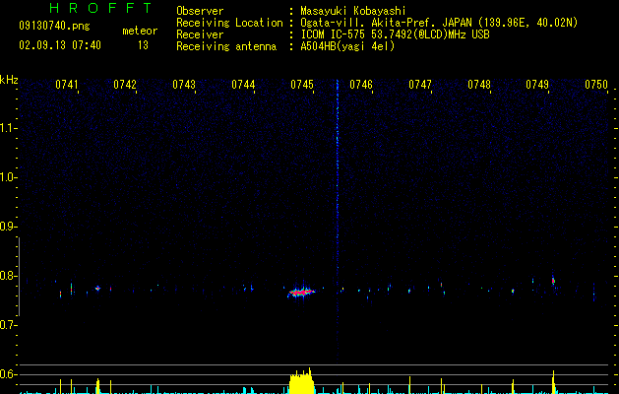Click the kHz axis unit label
Image resolution: width=619 pixels, height=394 pixels.
point(9,80)
